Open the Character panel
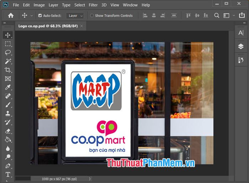Viewport: 249px width, 183px height. coord(241,33)
